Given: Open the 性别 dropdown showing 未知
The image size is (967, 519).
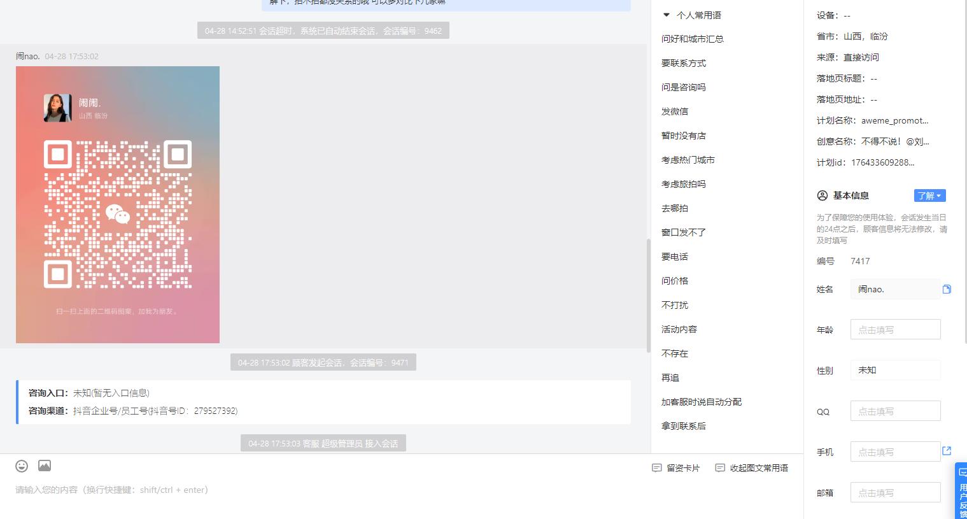Looking at the screenshot, I should 895,370.
